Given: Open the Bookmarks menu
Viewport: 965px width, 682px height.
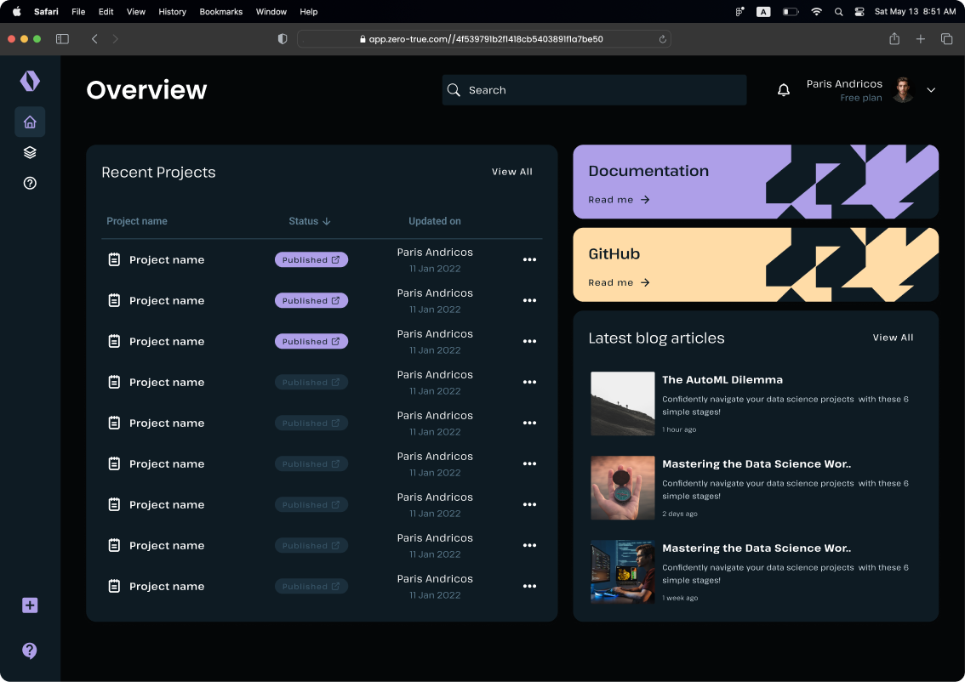Looking at the screenshot, I should click(220, 12).
